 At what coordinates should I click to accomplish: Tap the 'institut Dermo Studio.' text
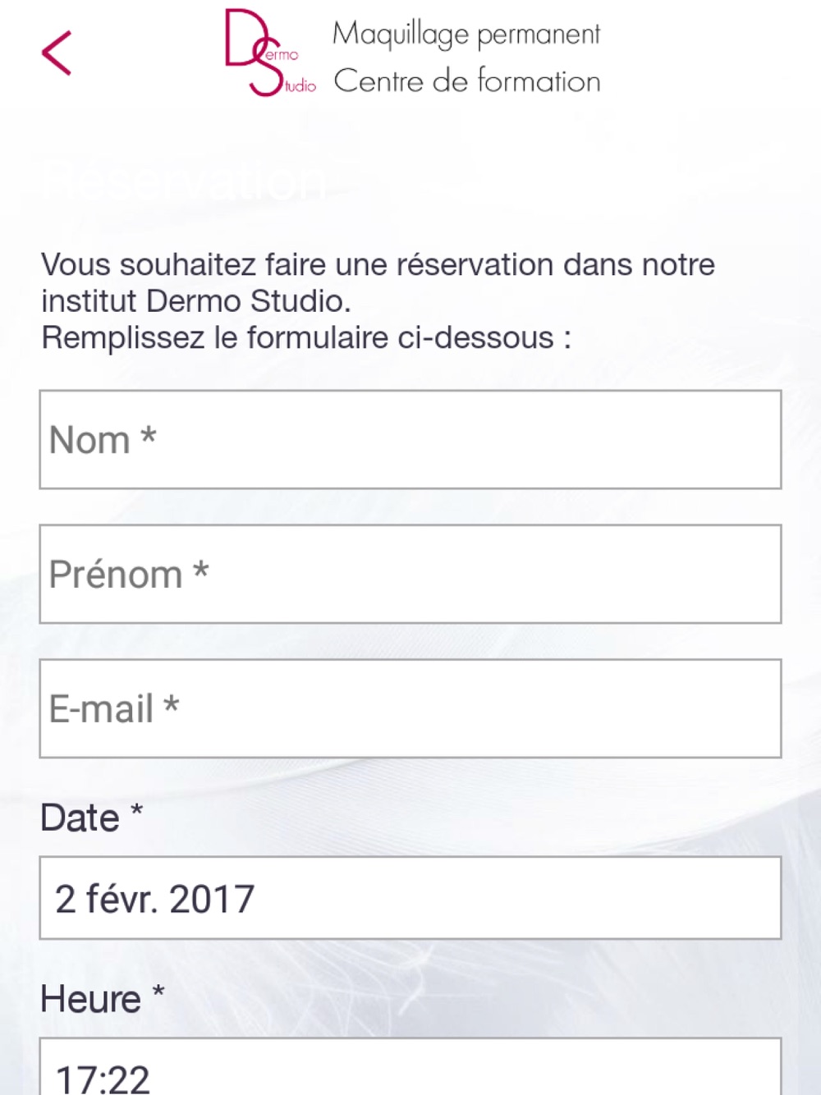[196, 301]
